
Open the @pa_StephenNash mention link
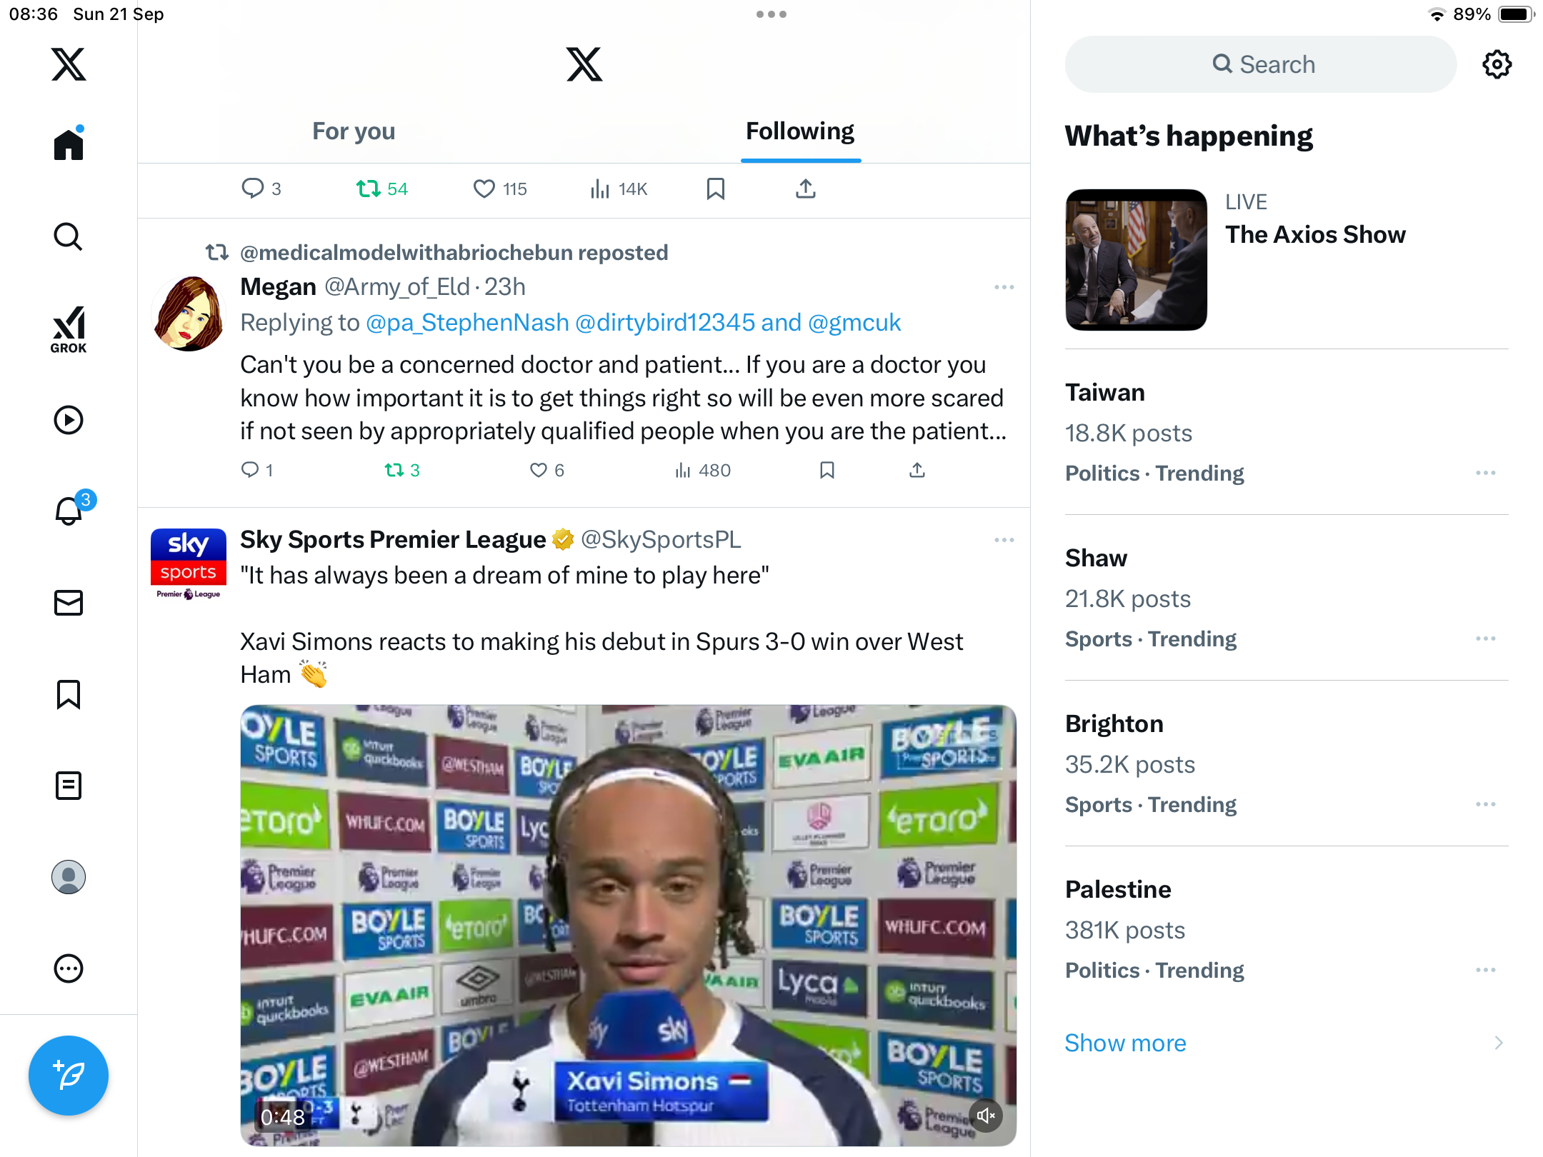[467, 323]
